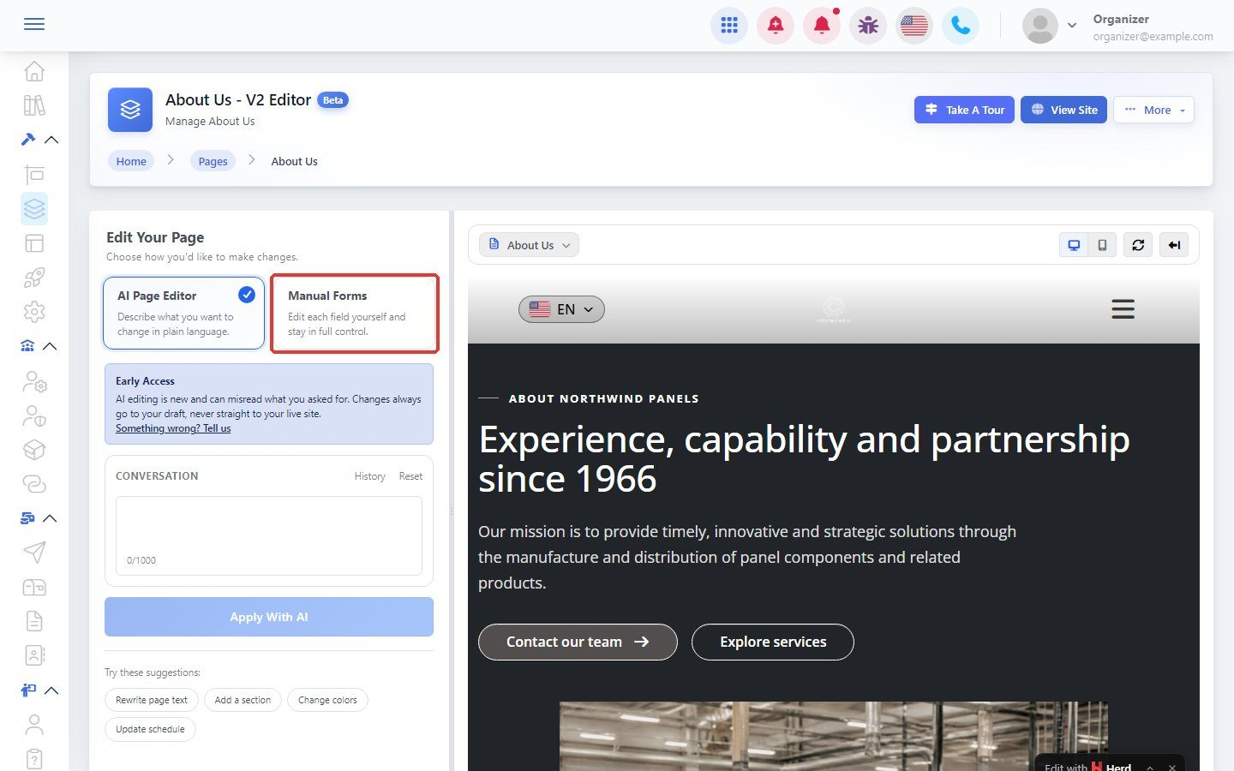Reset the conversation

point(410,476)
